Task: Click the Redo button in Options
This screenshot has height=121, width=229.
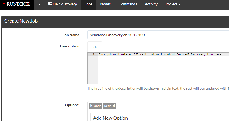Action: pyautogui.click(x=110, y=106)
